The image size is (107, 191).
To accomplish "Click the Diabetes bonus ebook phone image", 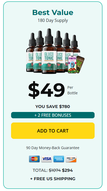I will (72, 65).
